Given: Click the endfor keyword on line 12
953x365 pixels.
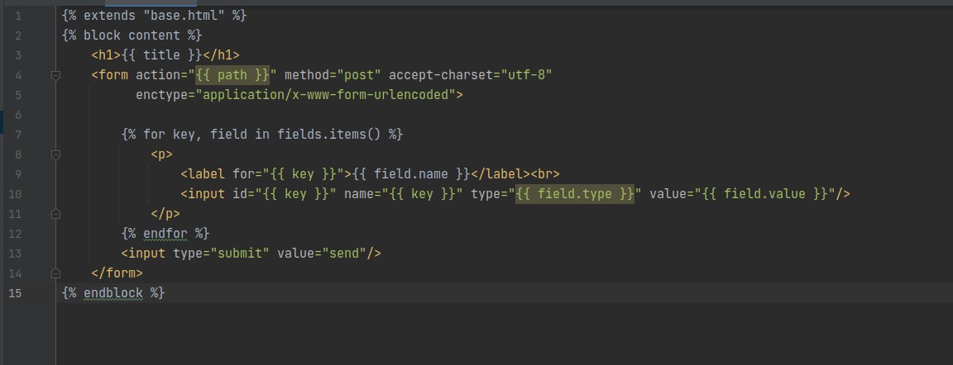Looking at the screenshot, I should (x=165, y=234).
